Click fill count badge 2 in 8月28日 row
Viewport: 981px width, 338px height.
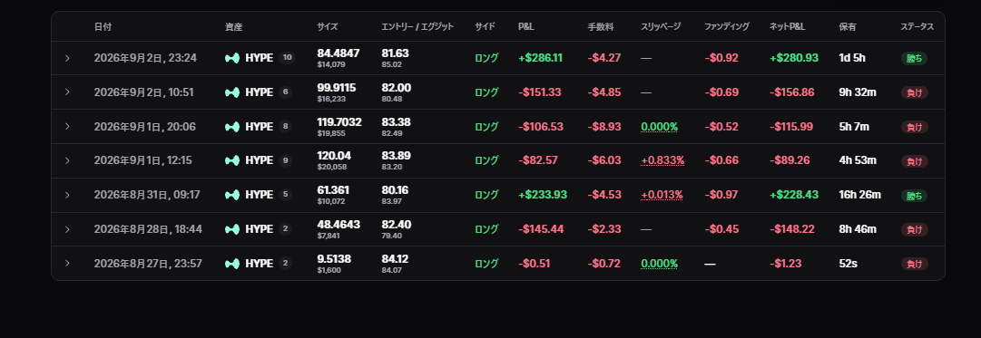[285, 229]
